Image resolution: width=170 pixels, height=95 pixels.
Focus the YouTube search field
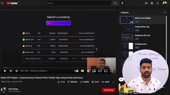[79, 3]
